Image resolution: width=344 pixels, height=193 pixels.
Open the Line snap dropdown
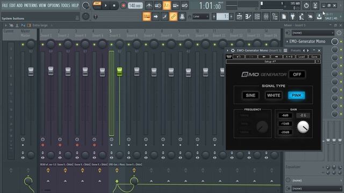click(x=200, y=17)
